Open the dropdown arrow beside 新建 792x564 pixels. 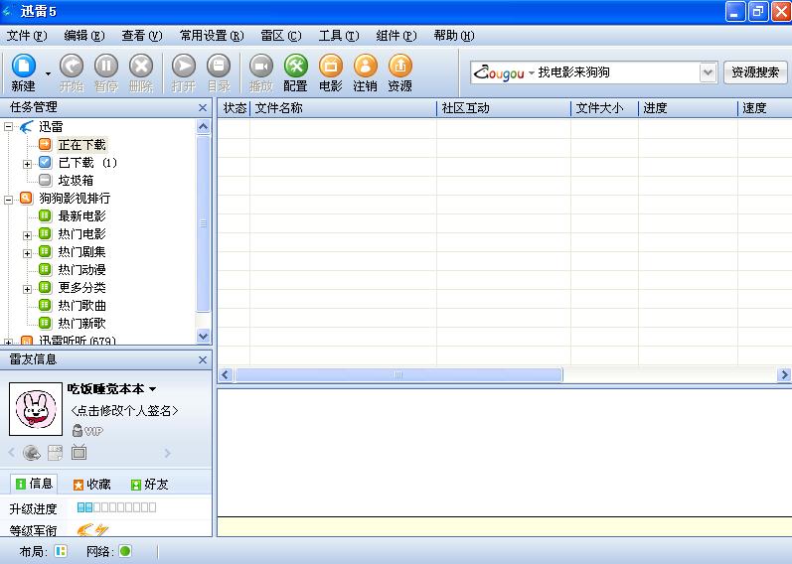click(x=48, y=73)
